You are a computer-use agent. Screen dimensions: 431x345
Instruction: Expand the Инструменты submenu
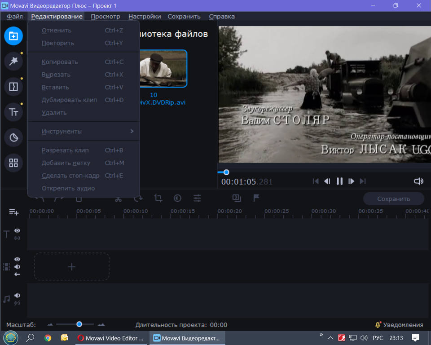tap(84, 131)
